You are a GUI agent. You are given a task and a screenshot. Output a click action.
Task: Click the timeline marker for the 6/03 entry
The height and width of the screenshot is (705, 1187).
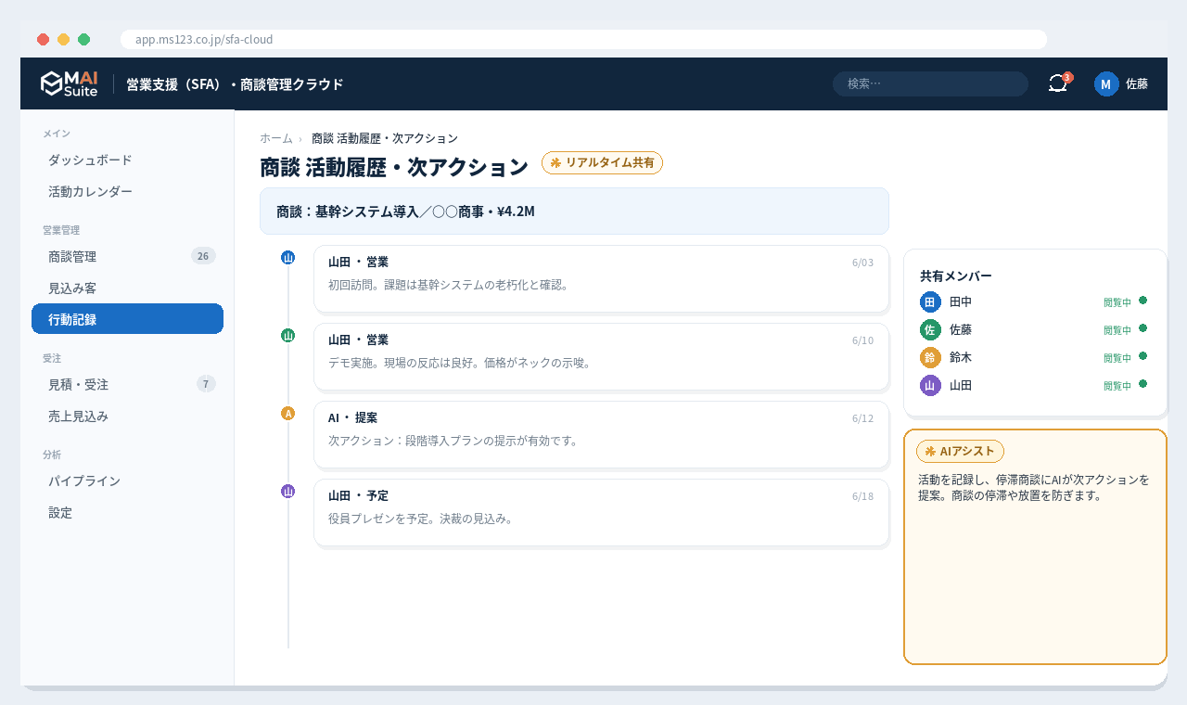288,257
